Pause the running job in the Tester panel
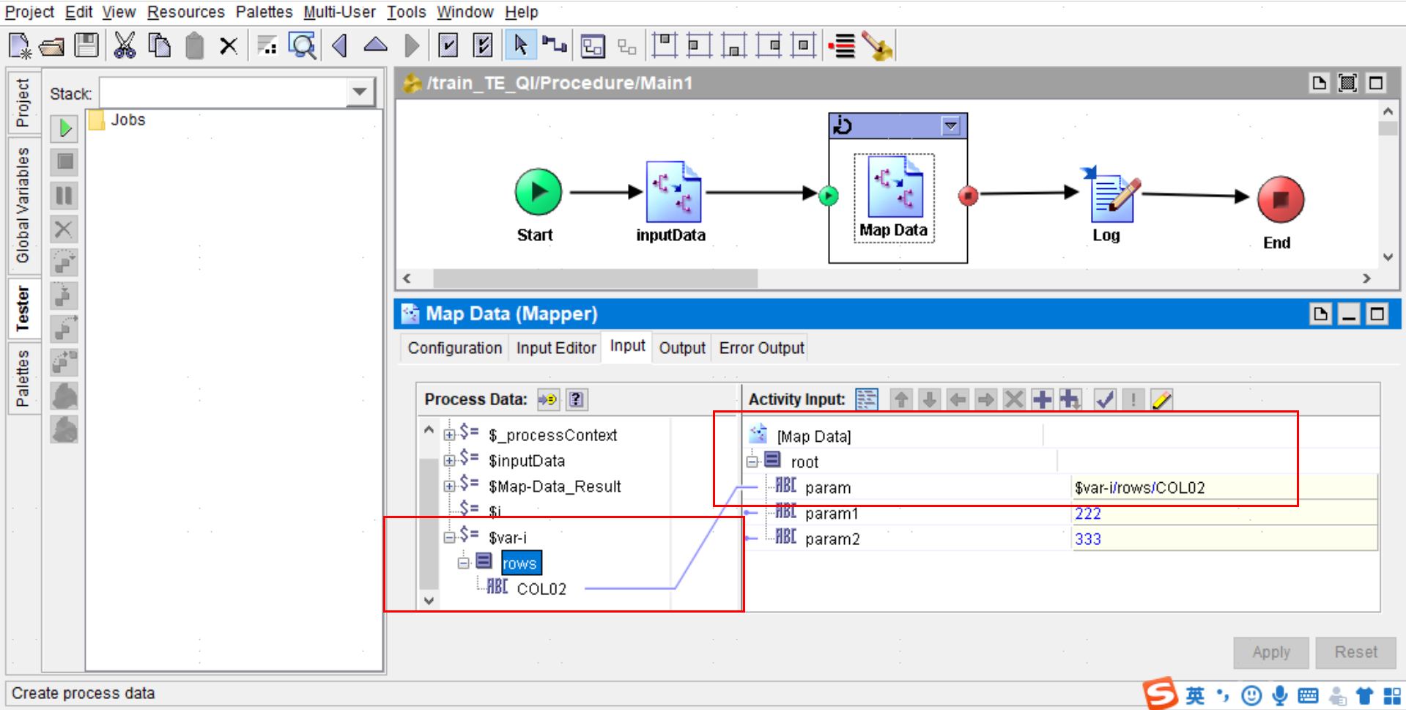 point(64,196)
